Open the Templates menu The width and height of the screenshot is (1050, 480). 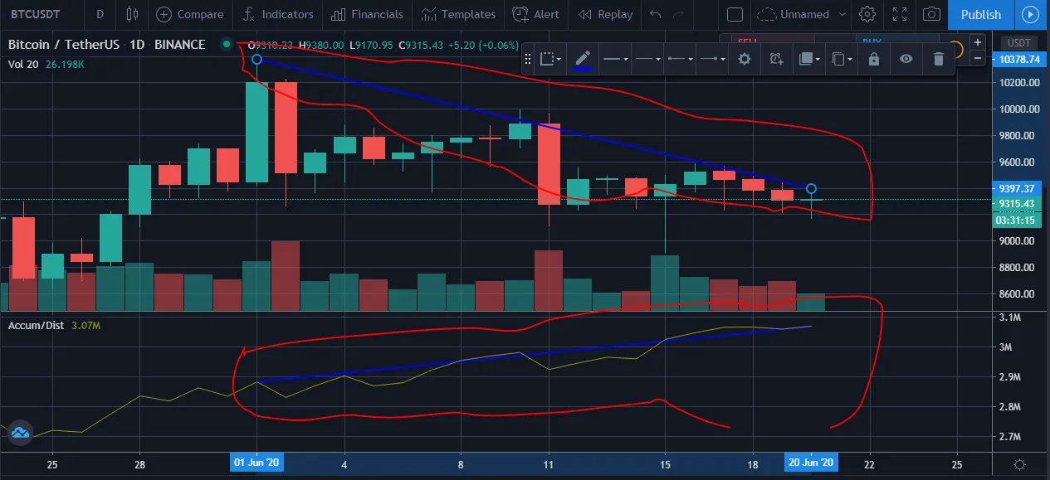point(458,14)
